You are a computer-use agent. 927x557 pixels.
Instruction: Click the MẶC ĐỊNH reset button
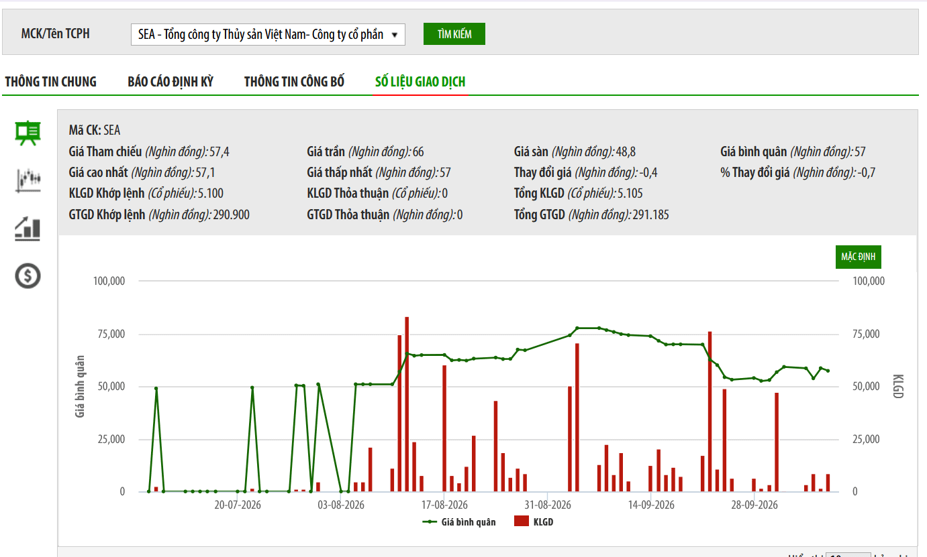pyautogui.click(x=859, y=257)
